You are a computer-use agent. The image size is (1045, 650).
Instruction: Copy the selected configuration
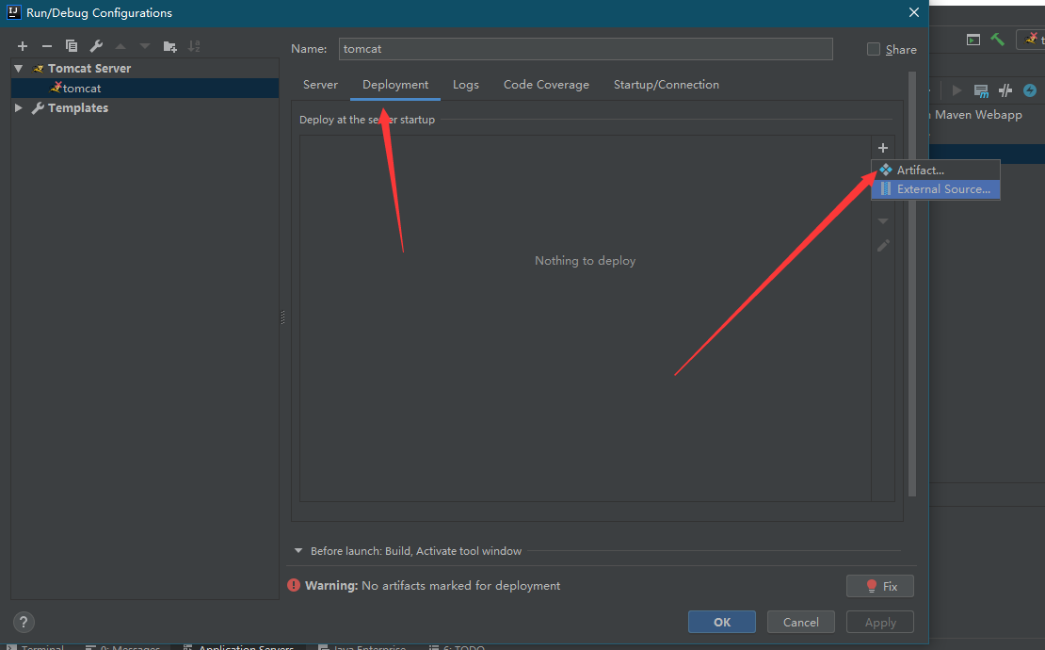pyautogui.click(x=72, y=46)
